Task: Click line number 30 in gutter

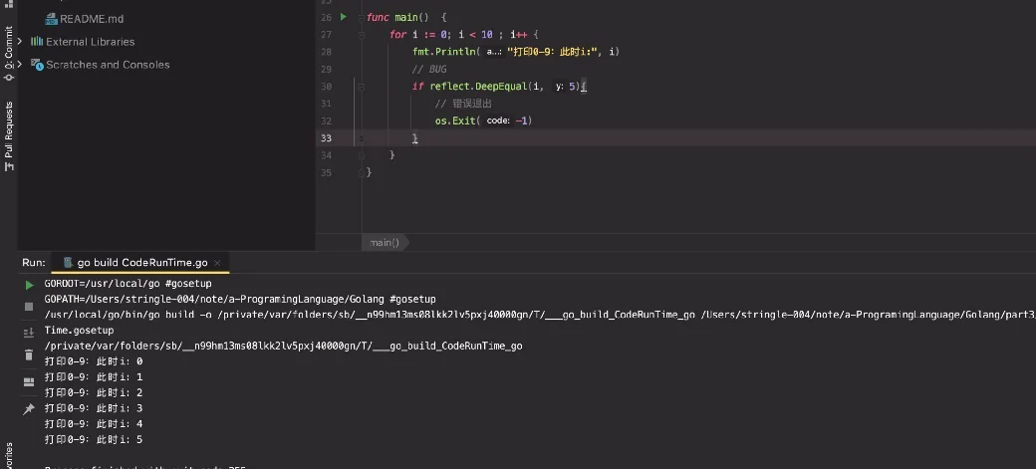Action: point(326,86)
